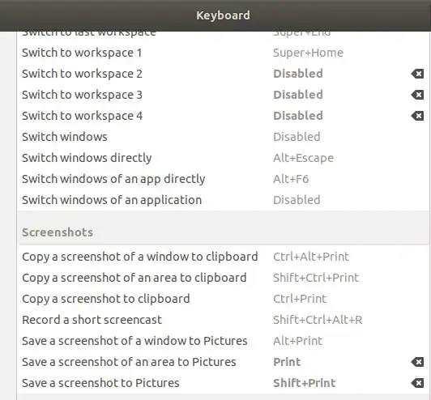This screenshot has width=431, height=400.
Task: Select the Switch windows directly label
Action: 87,158
